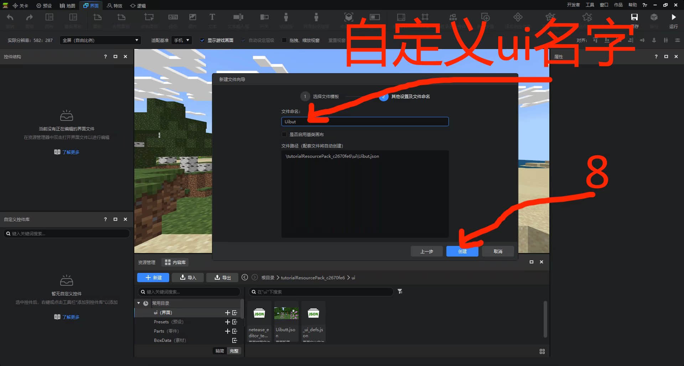
Task: Toggle 是否启用基类画布 checkbox
Action: (x=284, y=134)
